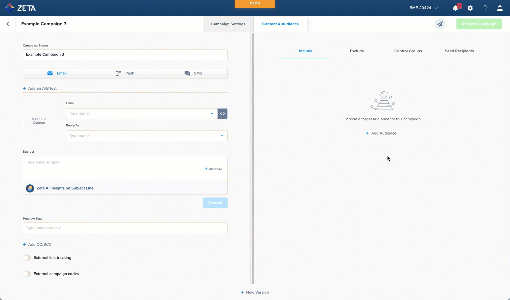Image resolution: width=510 pixels, height=300 pixels.
Task: Select the Push channel button
Action: click(125, 73)
